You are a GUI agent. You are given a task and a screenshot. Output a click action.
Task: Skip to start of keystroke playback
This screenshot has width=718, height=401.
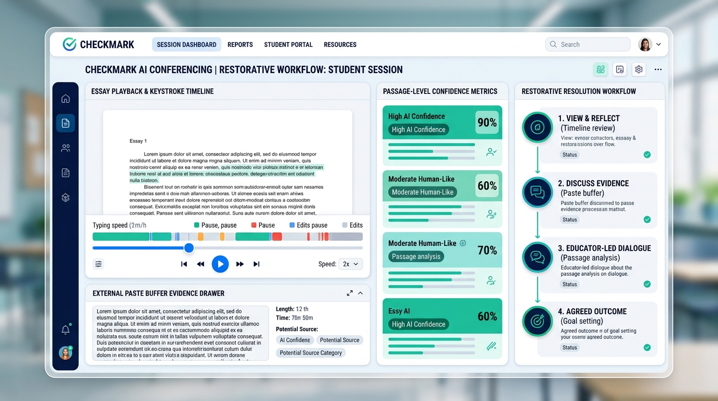tap(184, 264)
